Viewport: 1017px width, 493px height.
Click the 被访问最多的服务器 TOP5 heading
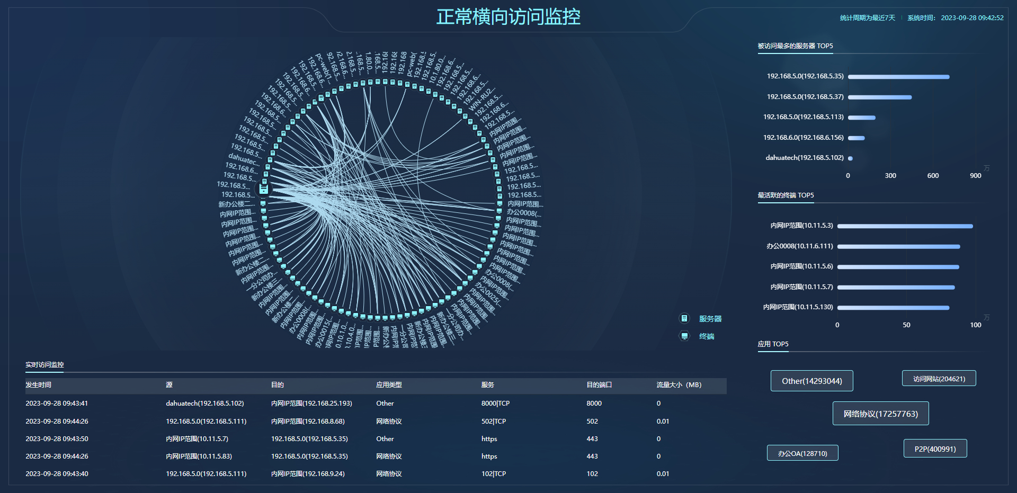pos(795,46)
